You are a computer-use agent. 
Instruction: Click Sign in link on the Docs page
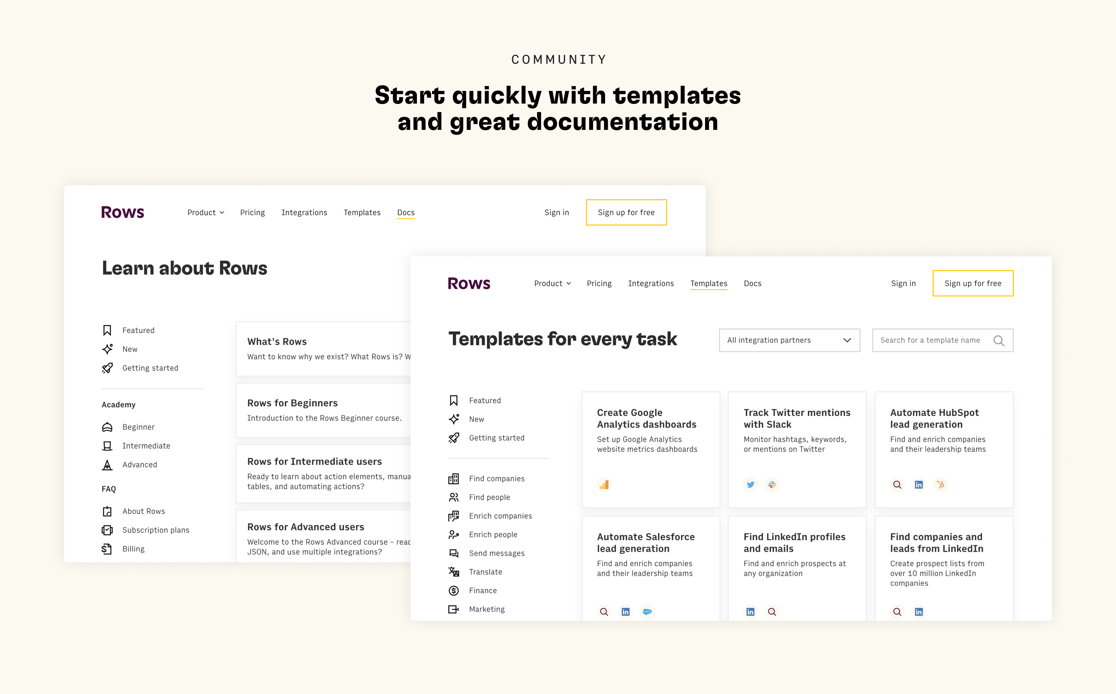(556, 212)
